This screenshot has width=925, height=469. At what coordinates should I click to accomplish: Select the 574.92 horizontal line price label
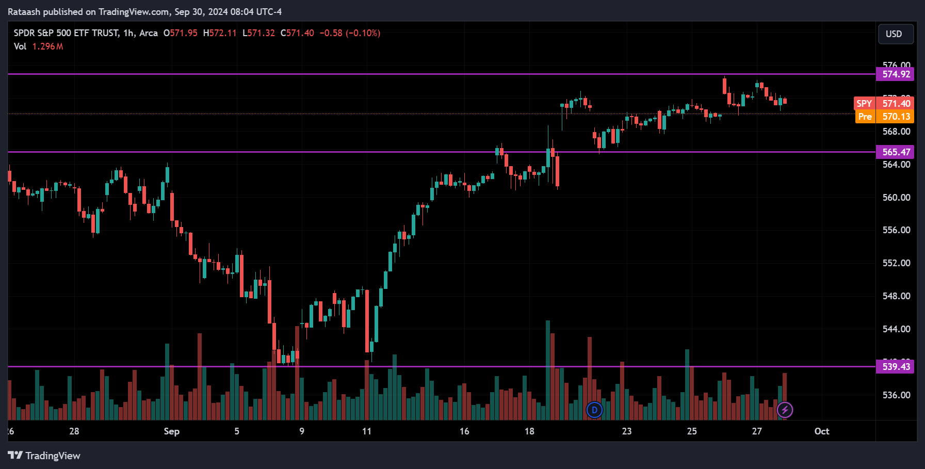895,74
